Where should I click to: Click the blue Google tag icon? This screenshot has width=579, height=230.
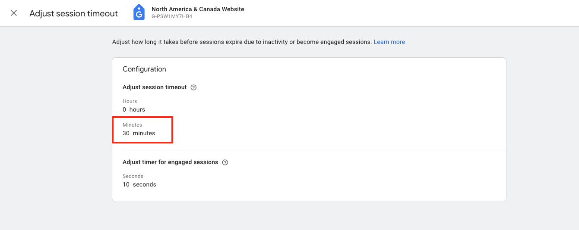[139, 12]
